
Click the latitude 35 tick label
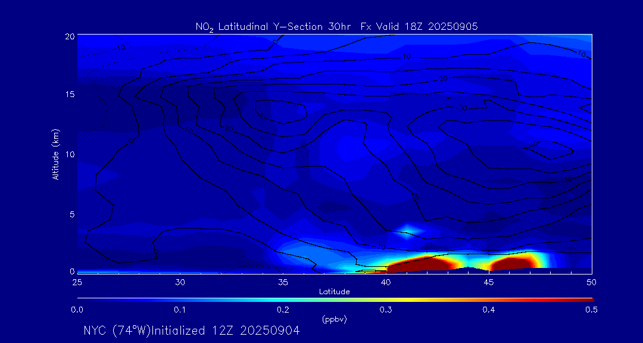click(283, 281)
